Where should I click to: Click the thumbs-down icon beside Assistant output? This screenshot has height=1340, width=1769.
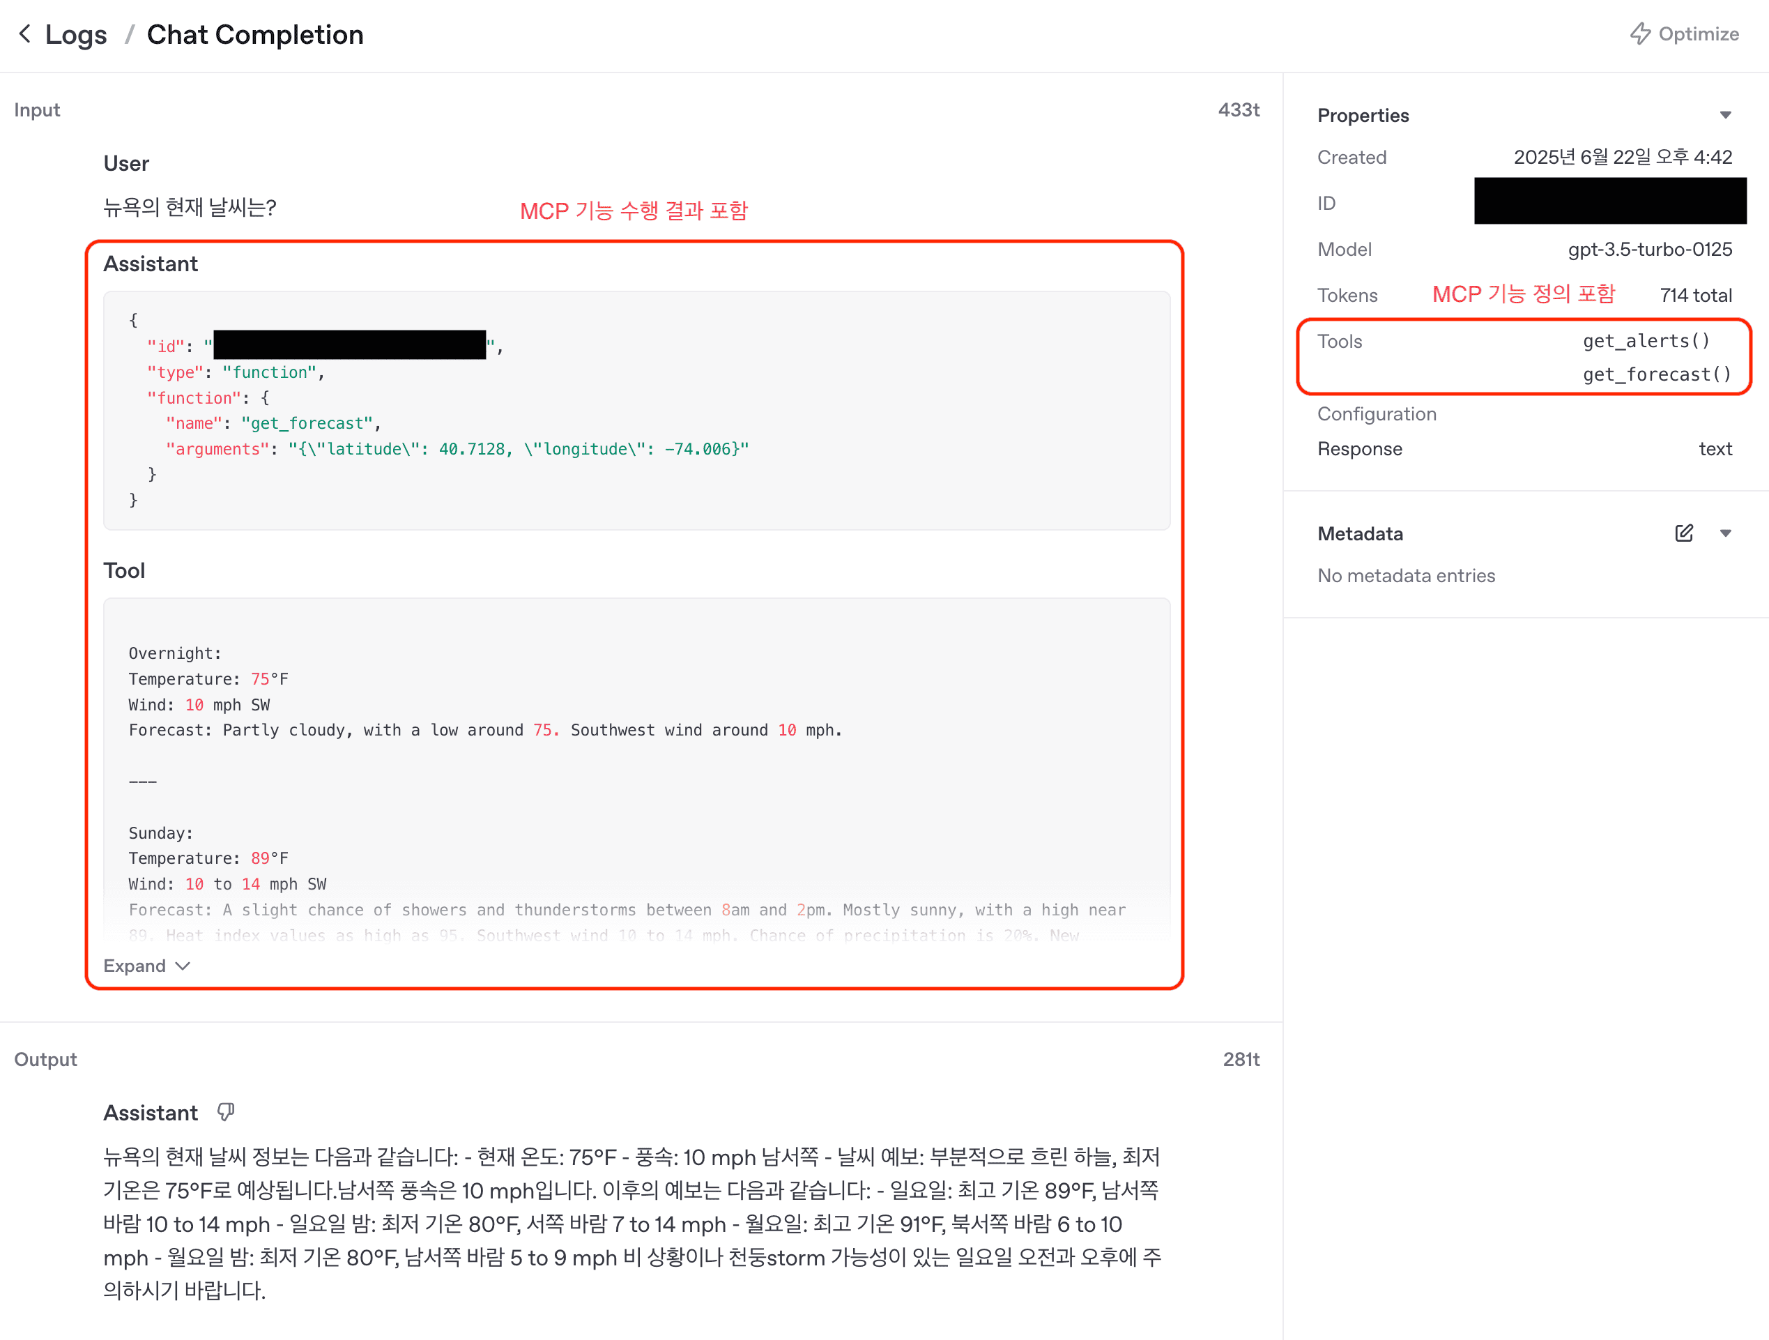pos(227,1112)
